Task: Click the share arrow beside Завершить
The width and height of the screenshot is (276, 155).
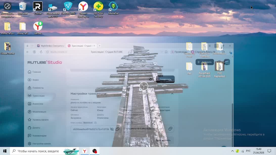Action: click(150, 79)
